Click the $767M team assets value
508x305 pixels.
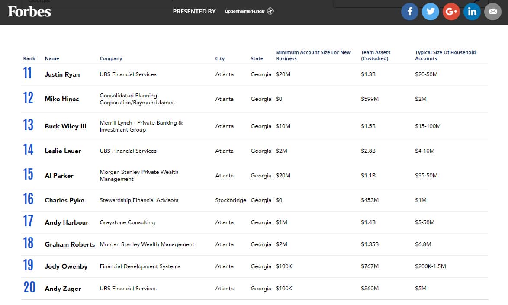370,266
